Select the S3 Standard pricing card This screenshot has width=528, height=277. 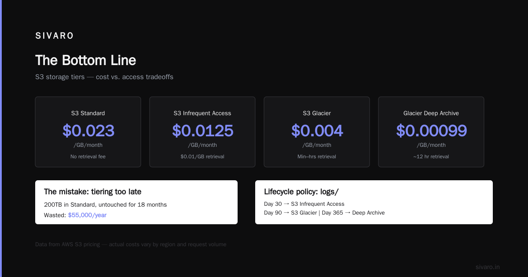coord(88,132)
